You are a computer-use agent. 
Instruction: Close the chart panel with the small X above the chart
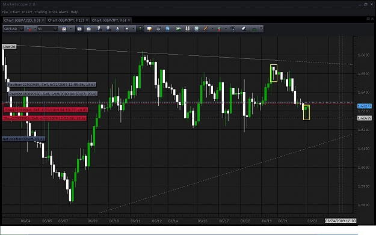point(372,19)
